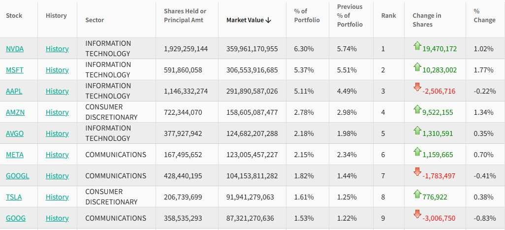Image resolution: width=505 pixels, height=230 pixels.
Task: Click the red down arrow for GOOGL
Action: coord(417,172)
